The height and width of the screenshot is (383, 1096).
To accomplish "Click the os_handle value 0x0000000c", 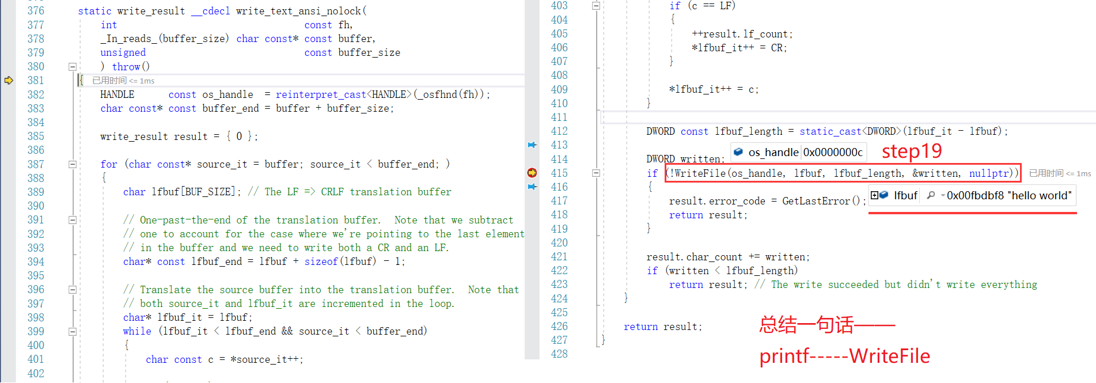I will click(x=833, y=153).
